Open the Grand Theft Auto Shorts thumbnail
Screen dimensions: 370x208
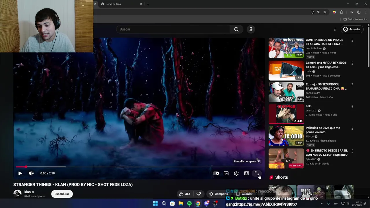(311, 192)
